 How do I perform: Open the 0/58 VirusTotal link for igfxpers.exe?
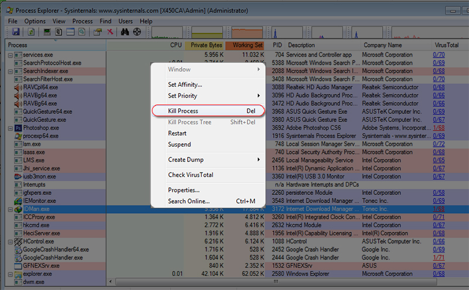[x=439, y=193]
